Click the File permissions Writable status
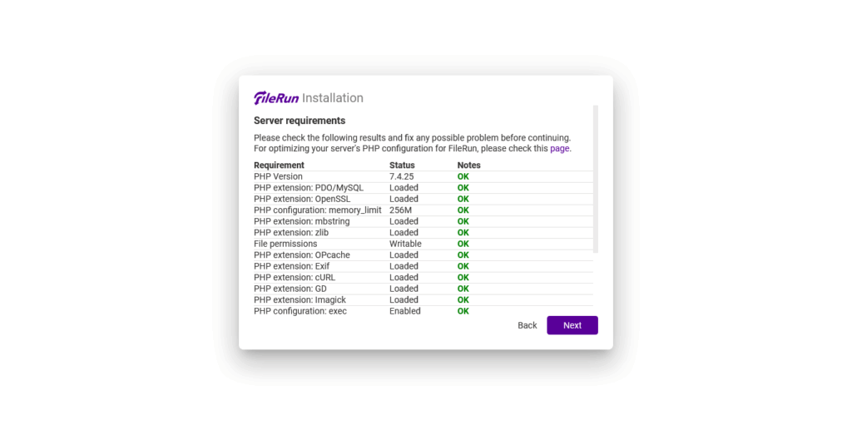This screenshot has width=852, height=425. coord(405,244)
